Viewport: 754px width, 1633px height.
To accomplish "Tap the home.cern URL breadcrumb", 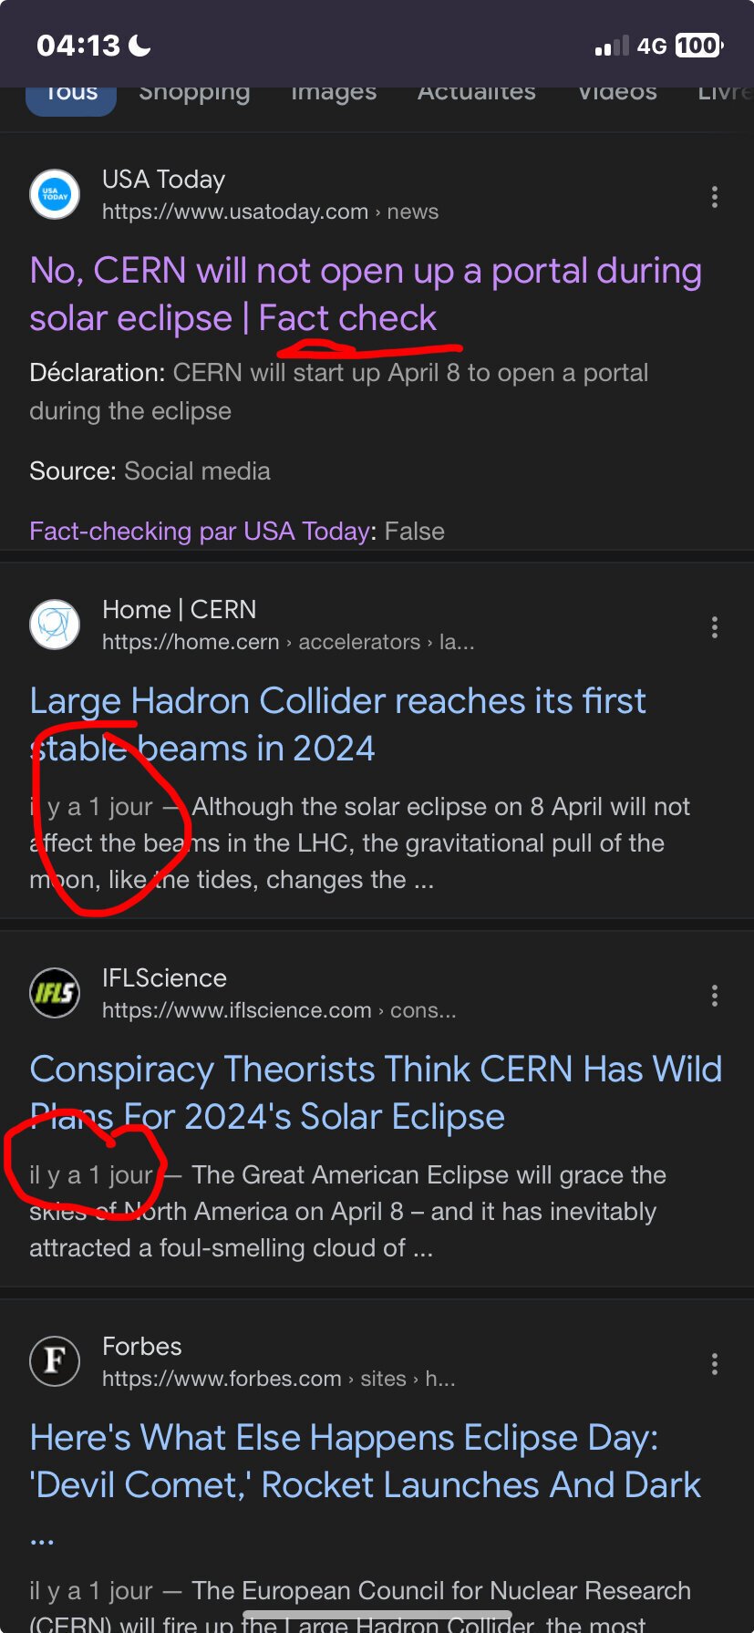I will [x=287, y=642].
